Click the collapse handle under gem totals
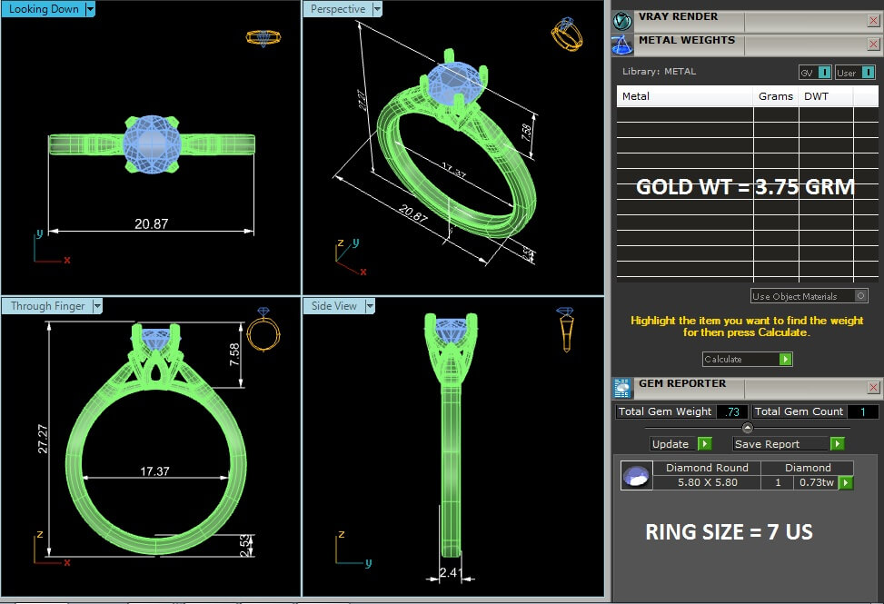The height and width of the screenshot is (604, 884). coord(748,428)
